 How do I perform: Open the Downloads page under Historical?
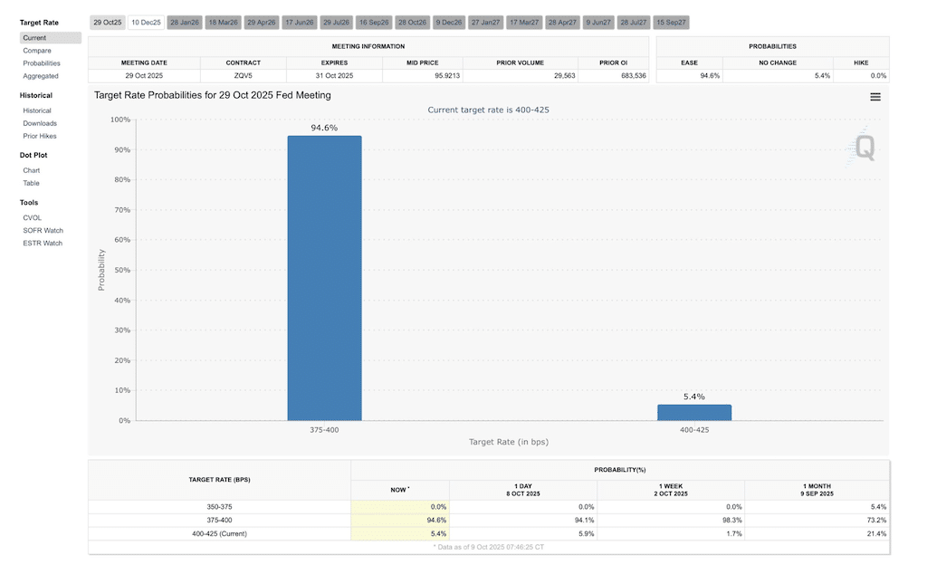pyautogui.click(x=40, y=123)
